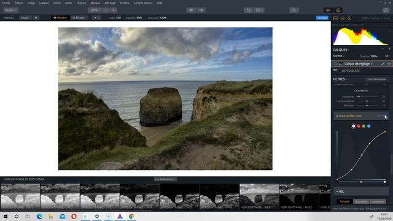The image size is (393, 221).
Task: Add a new layer with plus icon
Action: [389, 49]
